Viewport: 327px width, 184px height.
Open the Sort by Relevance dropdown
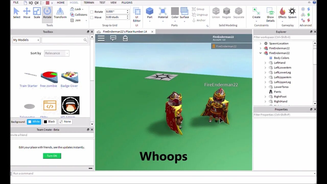[x=56, y=53]
